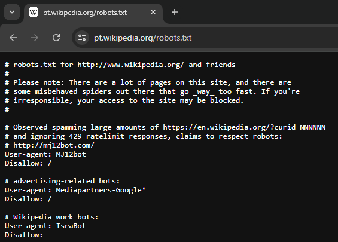Image resolution: width=338 pixels, height=242 pixels.
Task: Open the tab search dropdown chevron
Action: (x=12, y=12)
